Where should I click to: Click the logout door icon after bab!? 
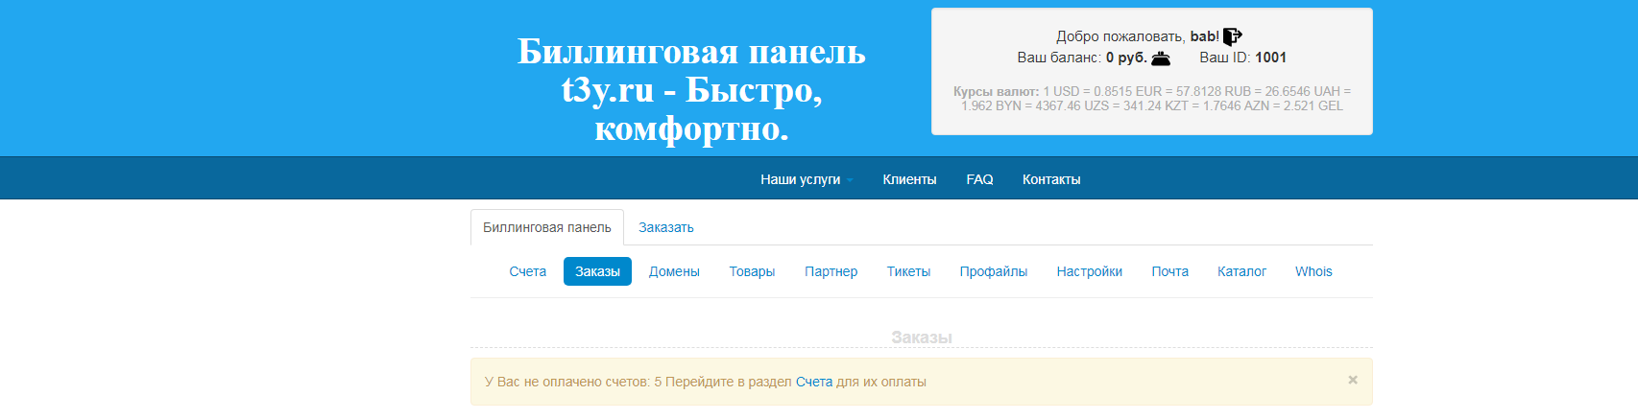click(1232, 36)
